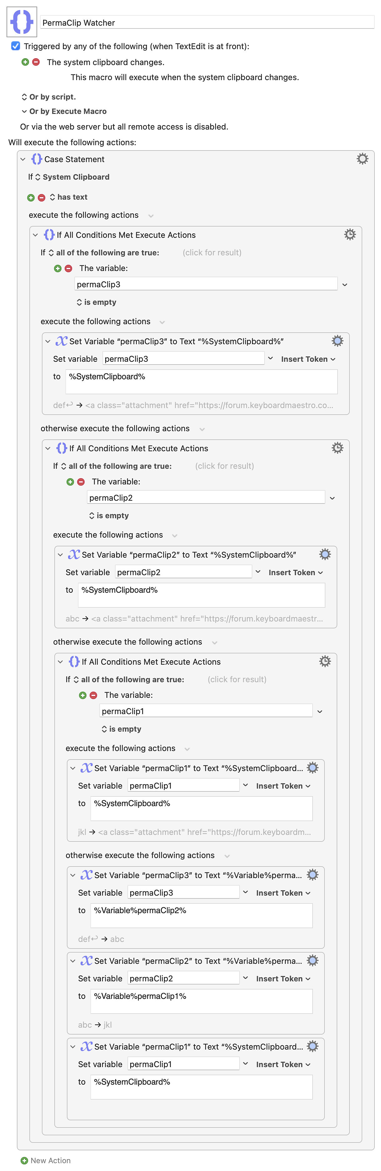This screenshot has height=1171, width=381.
Task: Add a condition to the permaClip1 If action
Action: (82, 696)
